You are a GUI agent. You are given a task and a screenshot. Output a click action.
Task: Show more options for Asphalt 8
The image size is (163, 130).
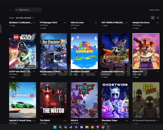point(34,121)
